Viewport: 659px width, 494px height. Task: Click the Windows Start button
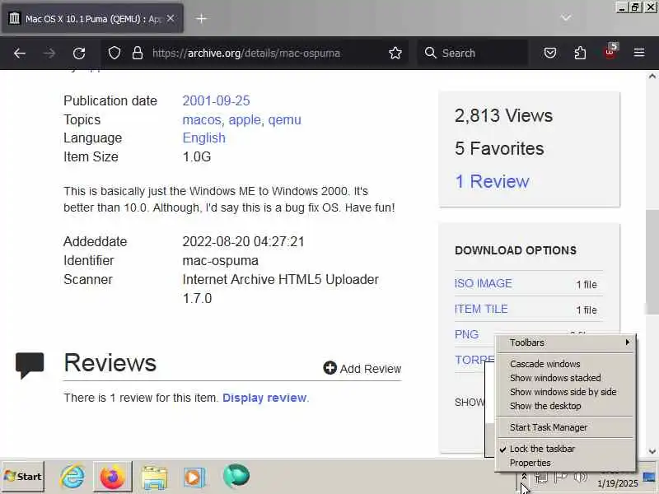(x=23, y=477)
